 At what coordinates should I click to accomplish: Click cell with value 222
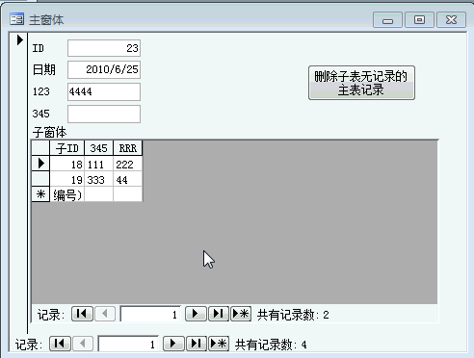[x=128, y=164]
